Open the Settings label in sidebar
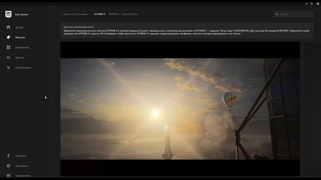This screenshot has height=180, width=321. tap(22, 166)
